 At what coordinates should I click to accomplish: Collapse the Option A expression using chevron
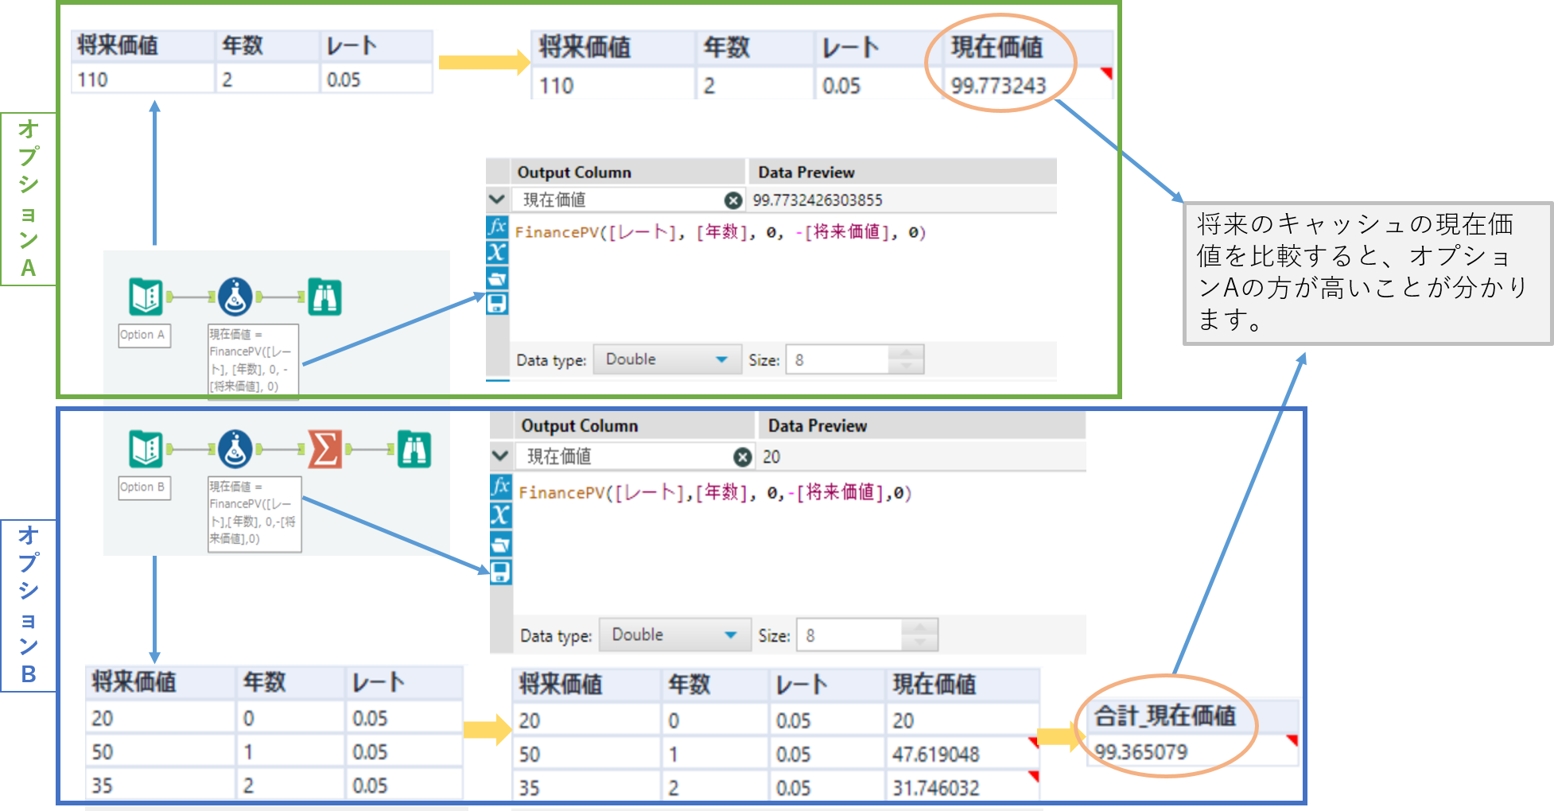(497, 200)
